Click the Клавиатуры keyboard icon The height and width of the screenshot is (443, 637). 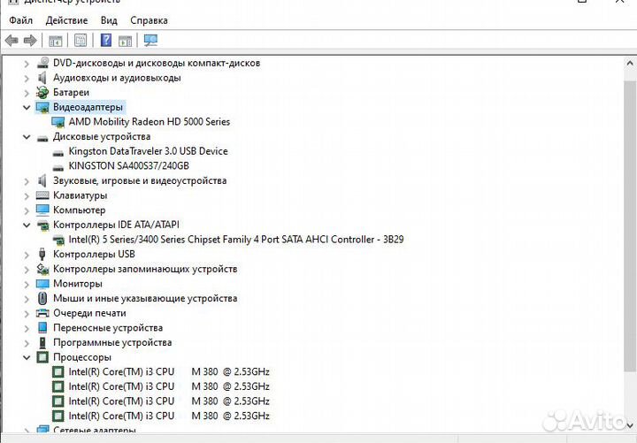[42, 195]
